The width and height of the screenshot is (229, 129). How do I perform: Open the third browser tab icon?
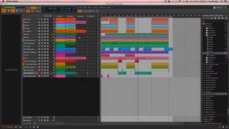tap(211, 18)
